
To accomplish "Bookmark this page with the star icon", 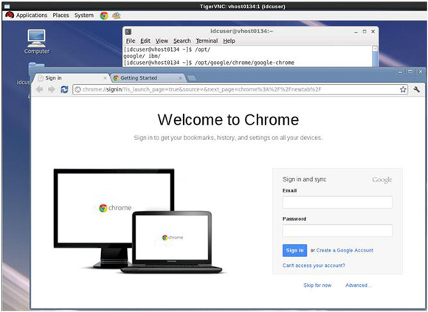I will coord(403,89).
